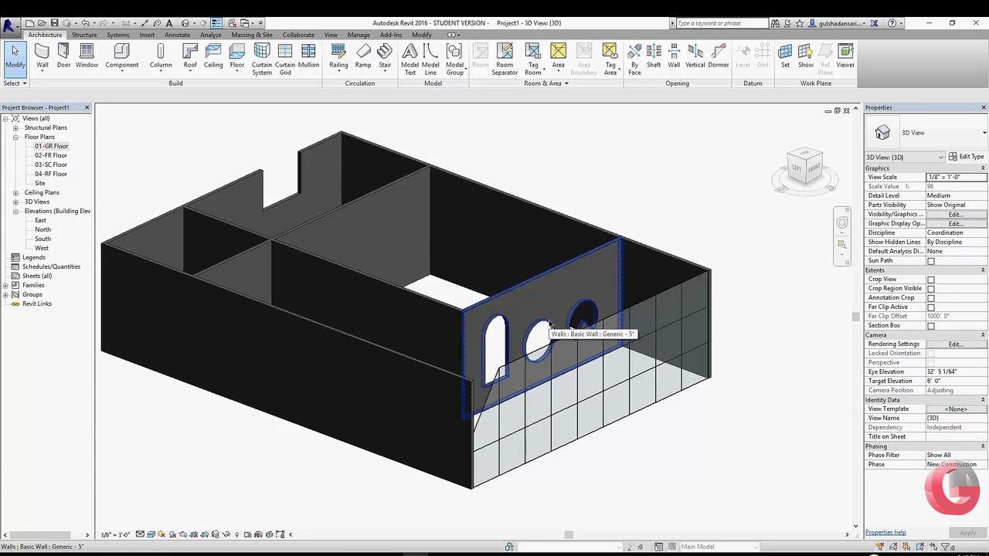This screenshot has height=556, width=989.
Task: Pick the Dormer opening tool
Action: pos(719,56)
